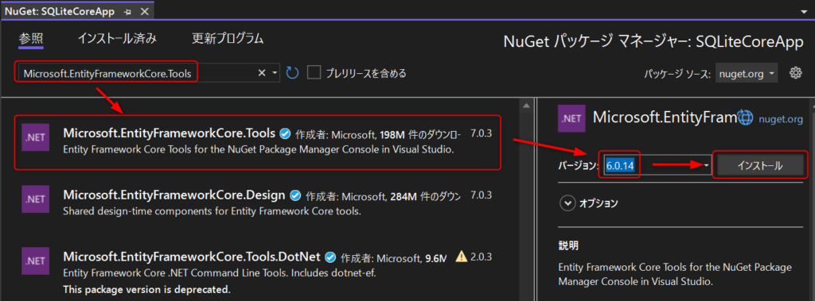The image size is (815, 301).
Task: Click the .NET icon of EntityFrameworkCore.Tools package
Action: (x=35, y=141)
